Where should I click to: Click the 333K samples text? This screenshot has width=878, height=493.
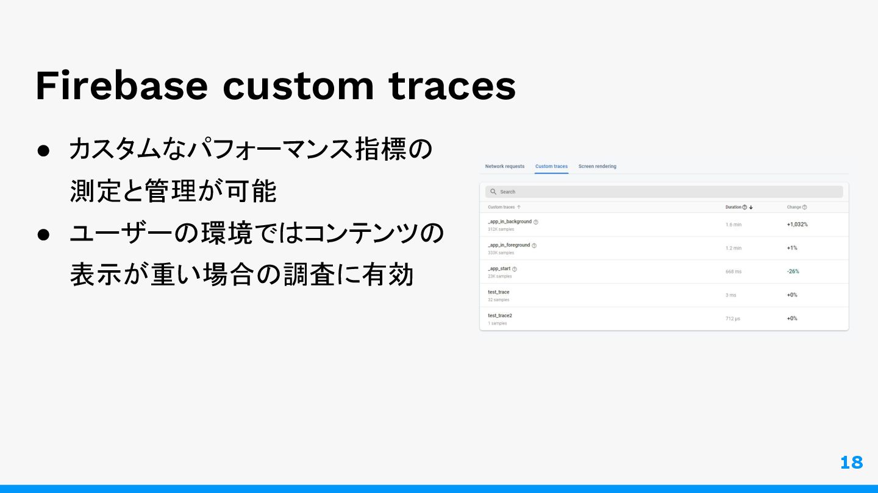pyautogui.click(x=501, y=253)
